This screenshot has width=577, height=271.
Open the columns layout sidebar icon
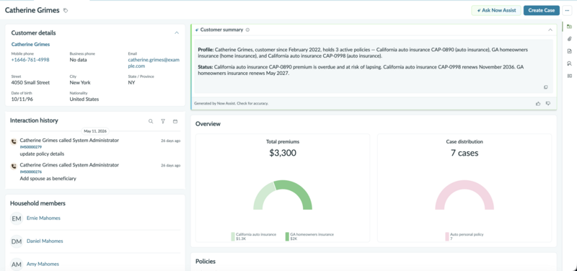[x=569, y=76]
